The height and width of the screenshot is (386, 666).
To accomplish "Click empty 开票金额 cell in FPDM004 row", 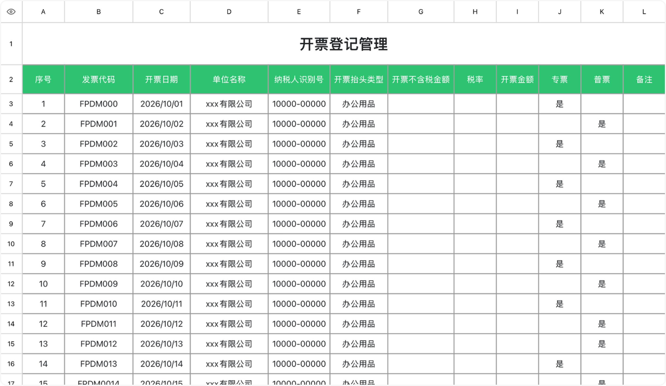I will pyautogui.click(x=517, y=184).
